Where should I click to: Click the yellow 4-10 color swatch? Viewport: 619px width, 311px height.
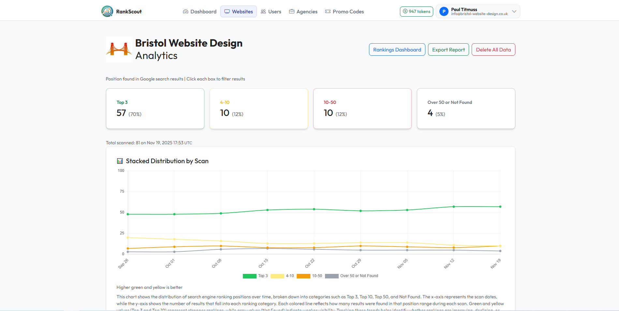point(277,276)
